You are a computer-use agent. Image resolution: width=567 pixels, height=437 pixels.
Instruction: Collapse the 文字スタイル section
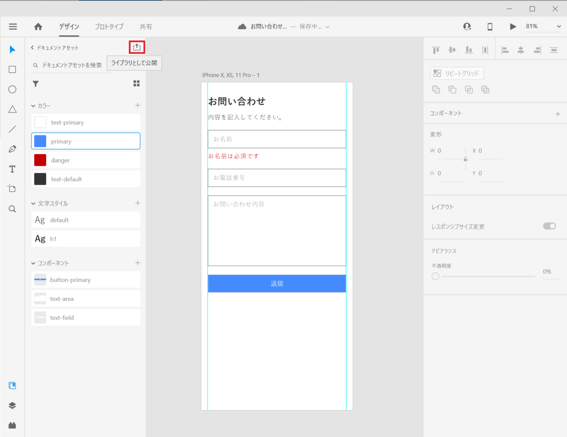33,204
